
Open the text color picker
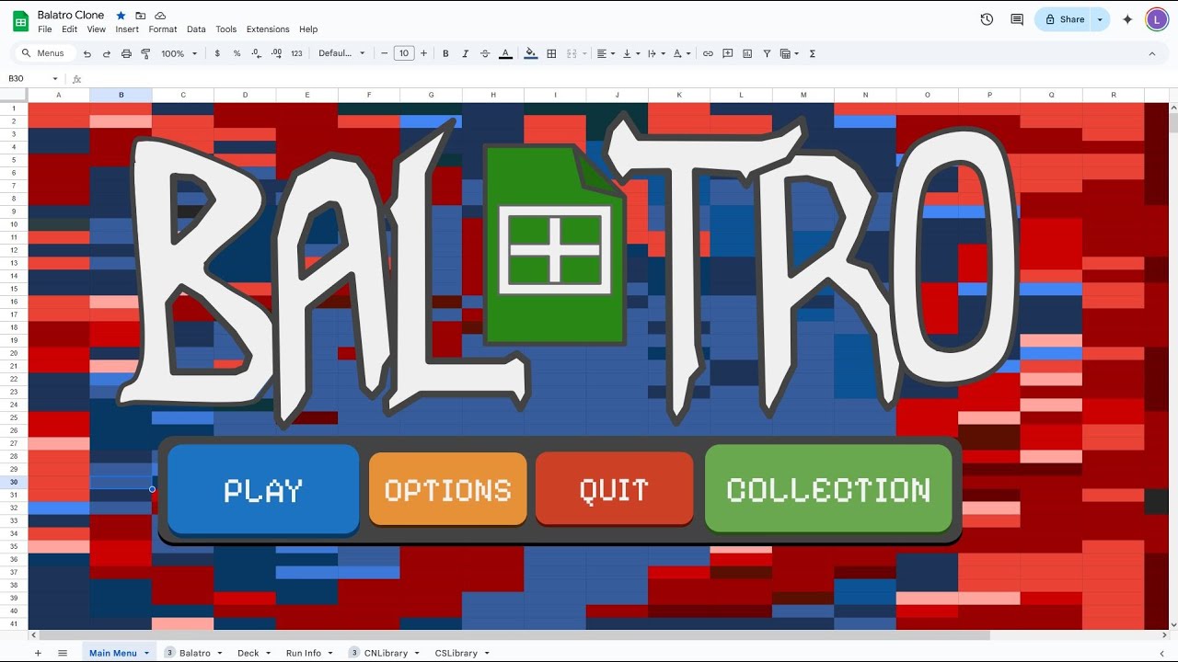click(505, 53)
